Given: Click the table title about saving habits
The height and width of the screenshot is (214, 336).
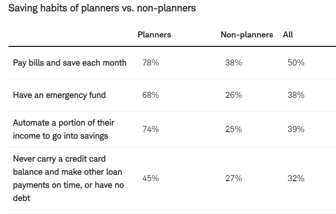Looking at the screenshot, I should (102, 8).
